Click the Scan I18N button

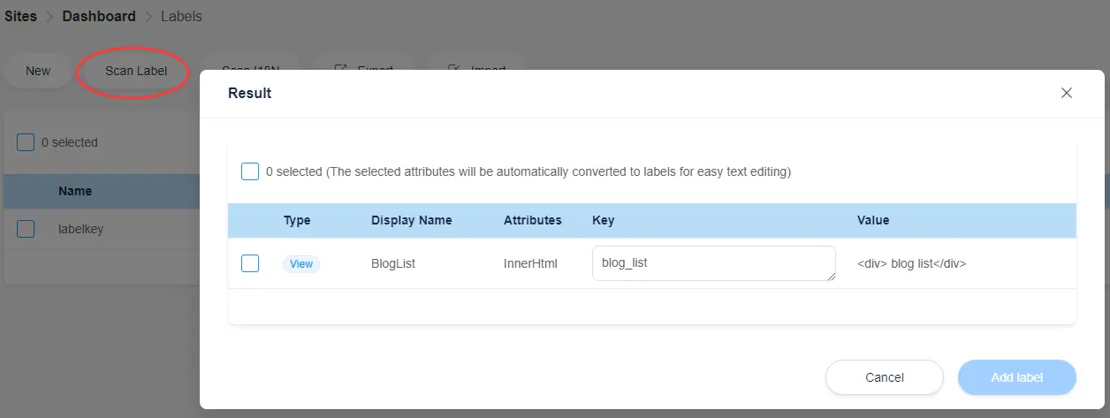pos(252,68)
